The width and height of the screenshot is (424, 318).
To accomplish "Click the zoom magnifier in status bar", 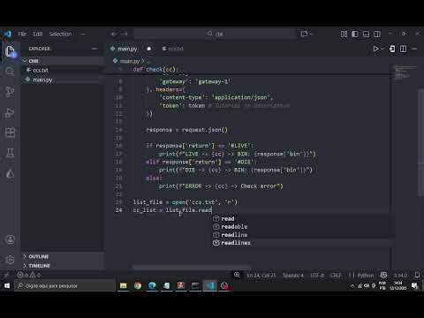I will [x=237, y=275].
